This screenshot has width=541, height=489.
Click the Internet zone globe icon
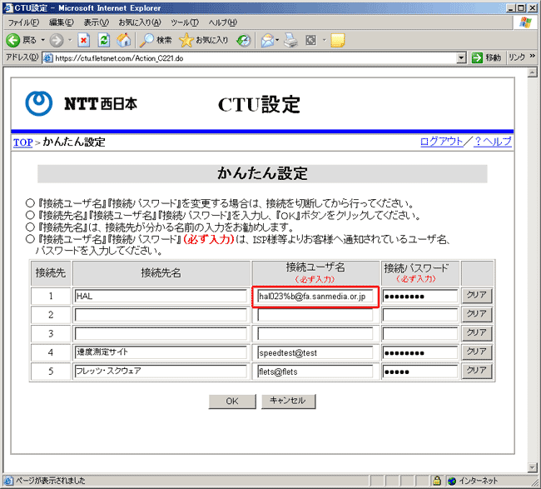452,481
